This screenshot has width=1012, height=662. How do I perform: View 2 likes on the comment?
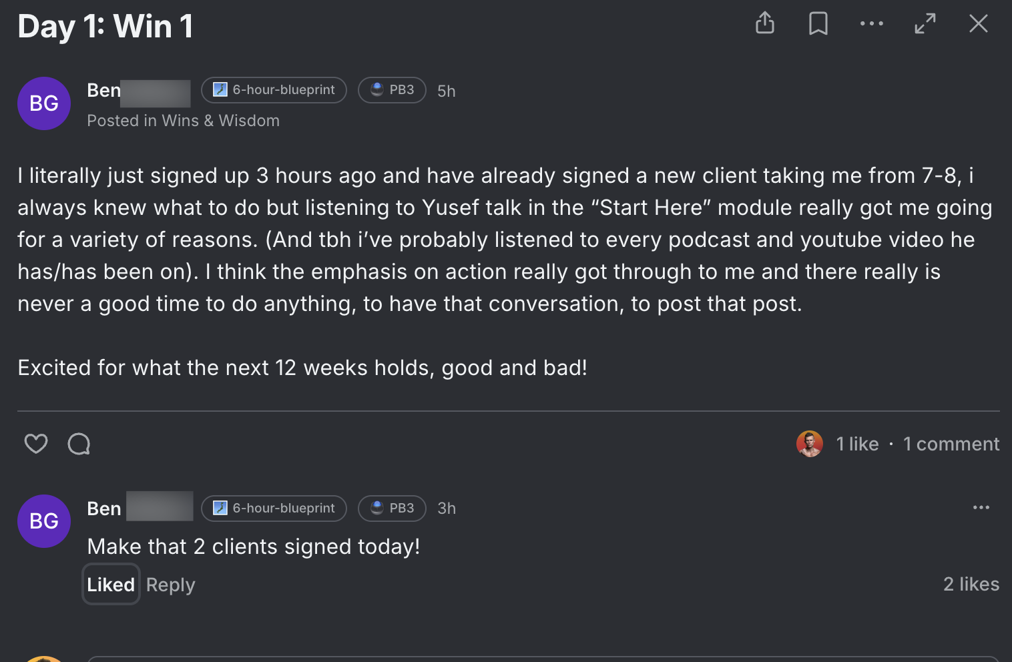[971, 584]
